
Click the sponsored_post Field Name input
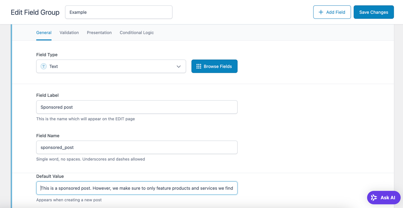click(x=137, y=147)
